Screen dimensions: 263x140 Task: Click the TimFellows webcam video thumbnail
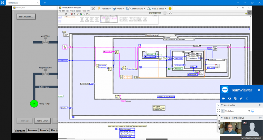(x=231, y=128)
